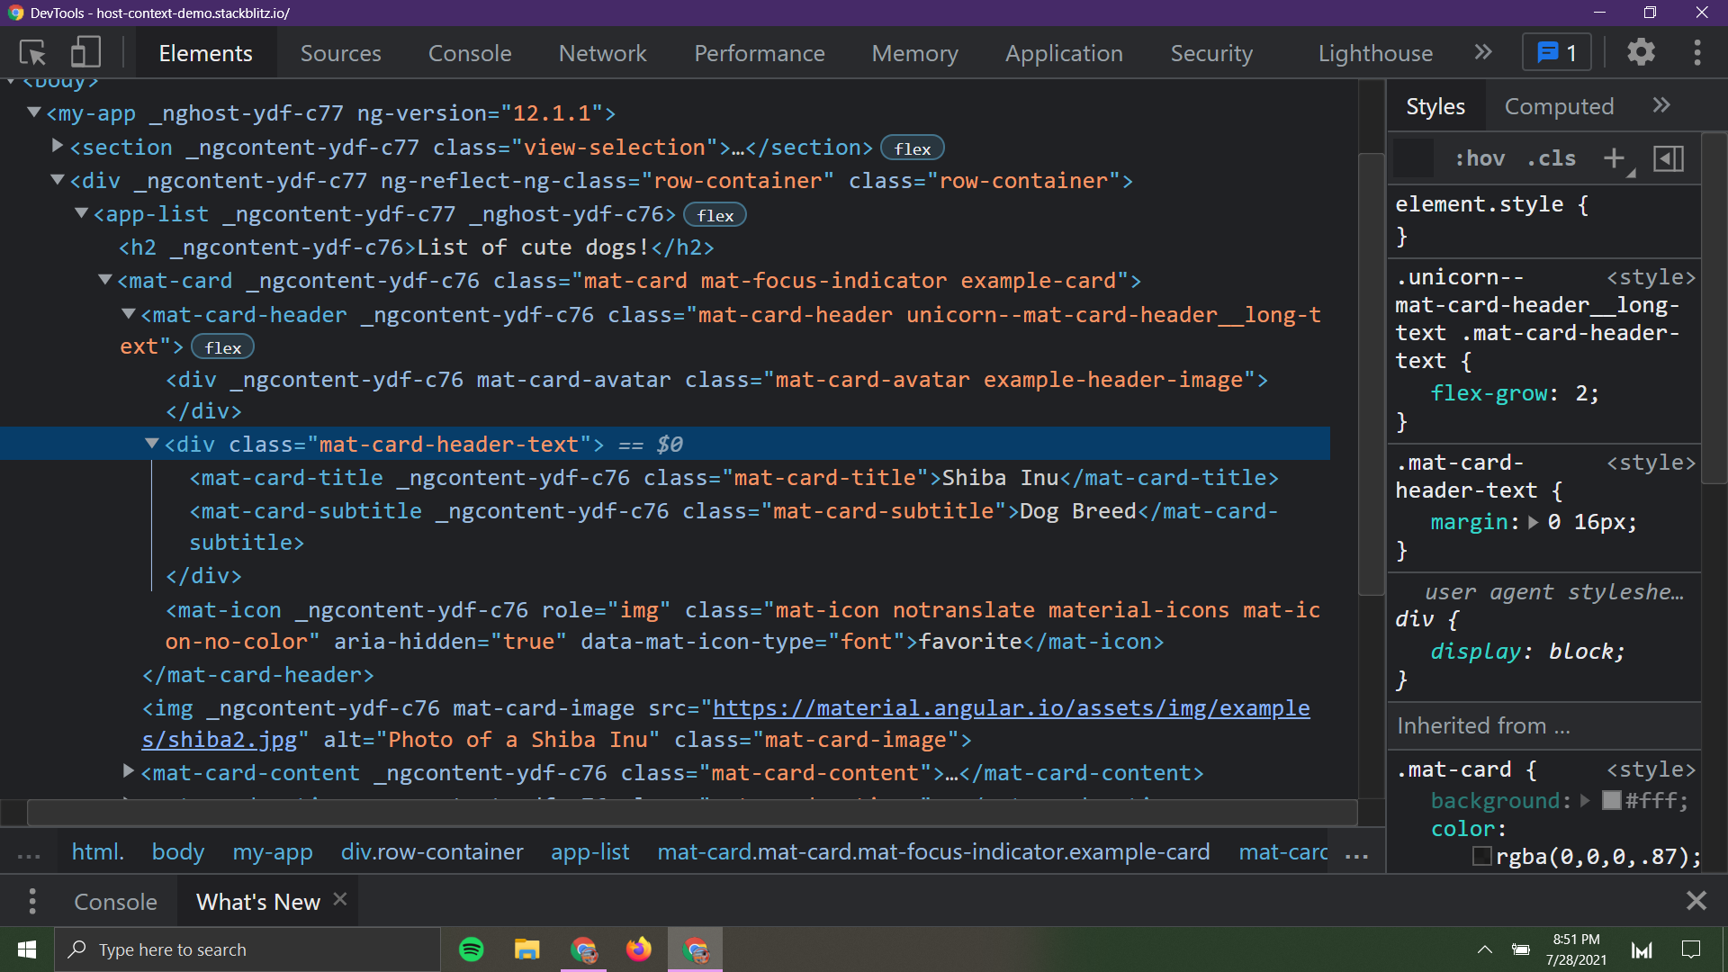Open the customize DevTools kebab menu
Screen dimensions: 1728x972
pos(1697,53)
